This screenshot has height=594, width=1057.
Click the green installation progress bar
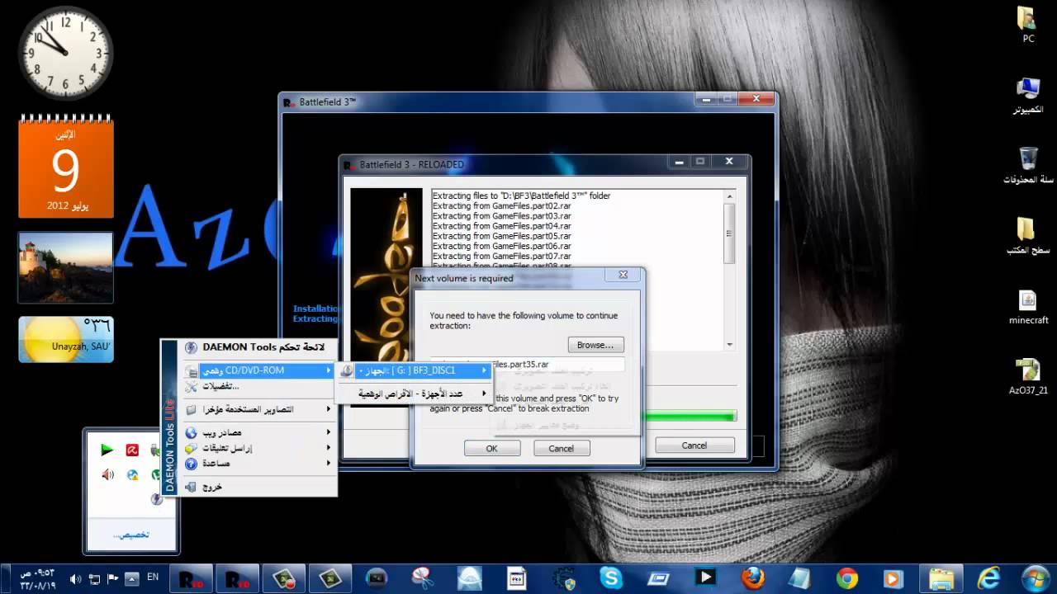click(689, 417)
